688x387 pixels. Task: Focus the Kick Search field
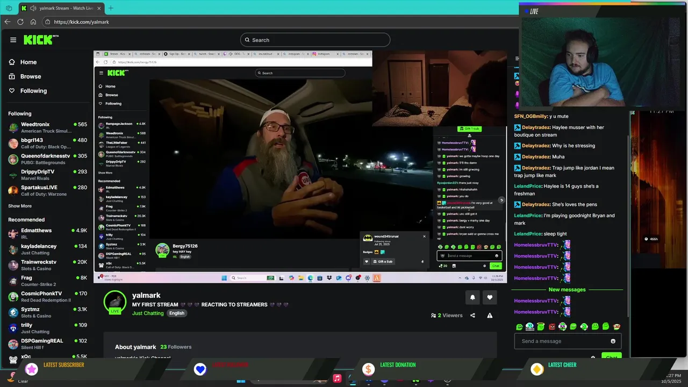coord(315,40)
